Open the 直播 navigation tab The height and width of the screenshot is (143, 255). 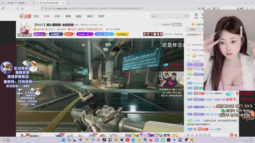coord(47,16)
